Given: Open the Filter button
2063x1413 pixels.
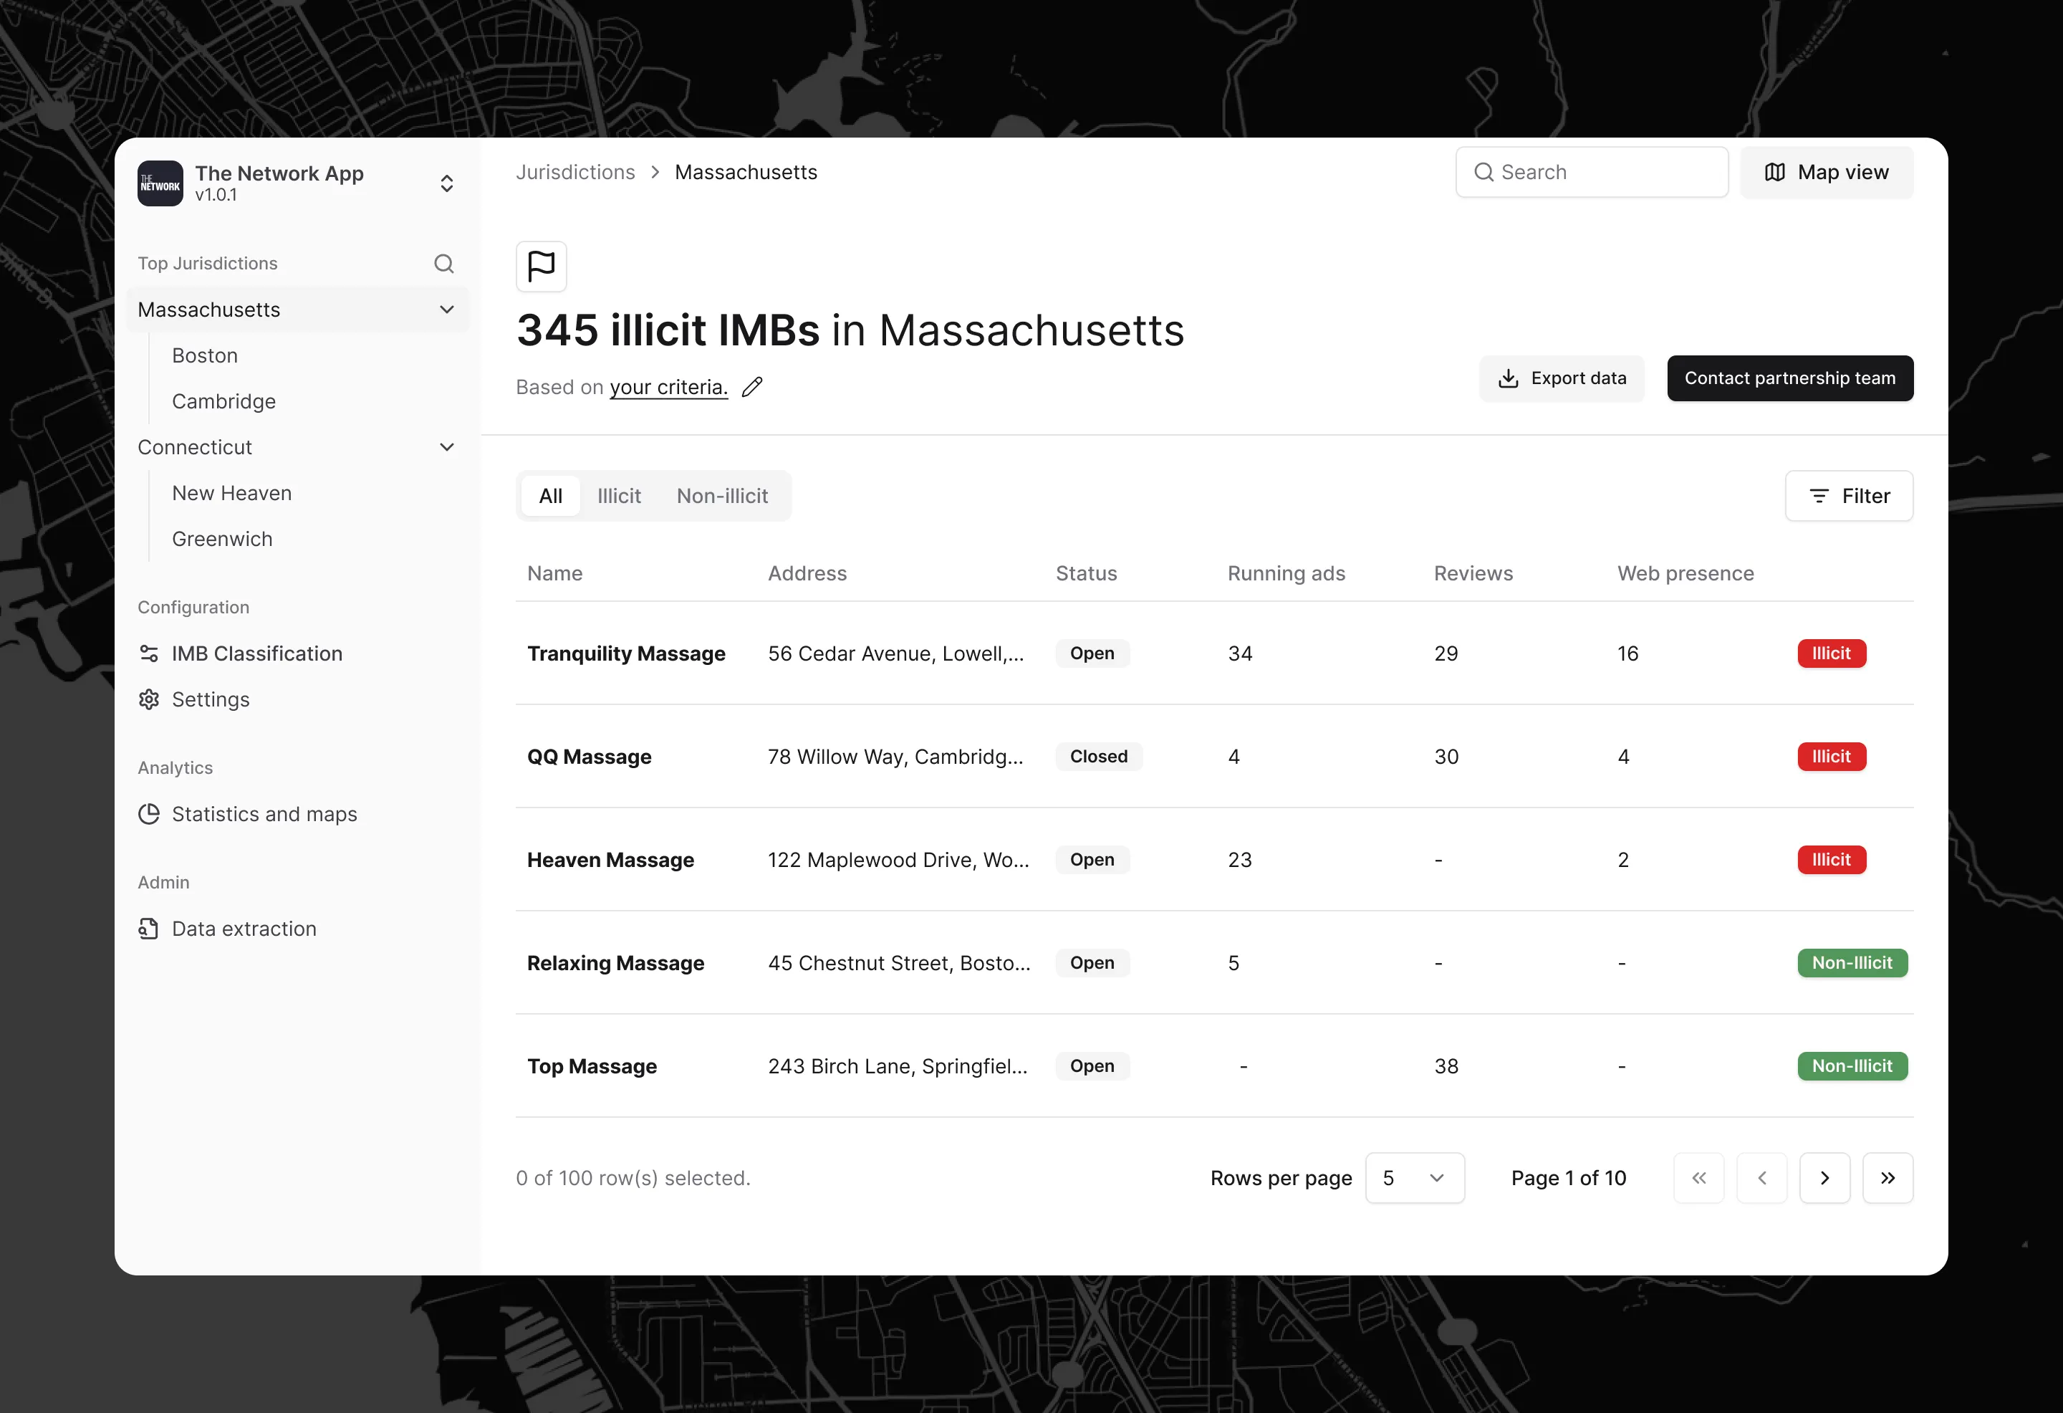Looking at the screenshot, I should 1849,496.
